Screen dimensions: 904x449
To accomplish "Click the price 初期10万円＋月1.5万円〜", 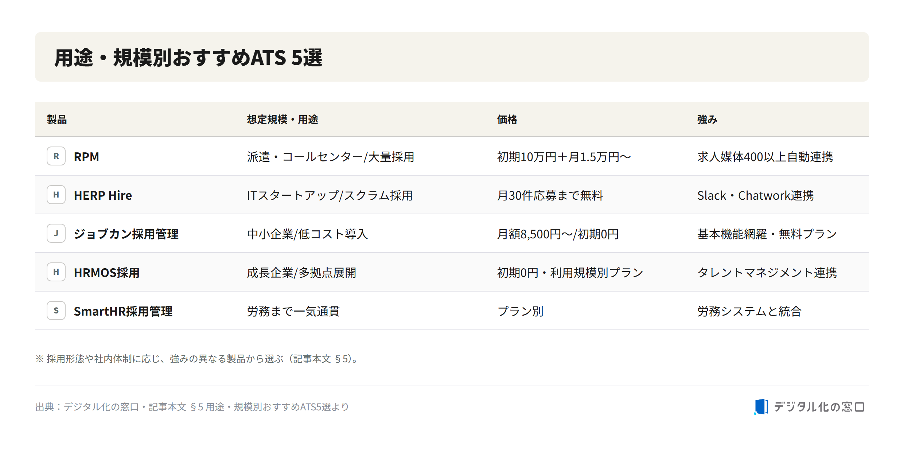I will point(564,157).
